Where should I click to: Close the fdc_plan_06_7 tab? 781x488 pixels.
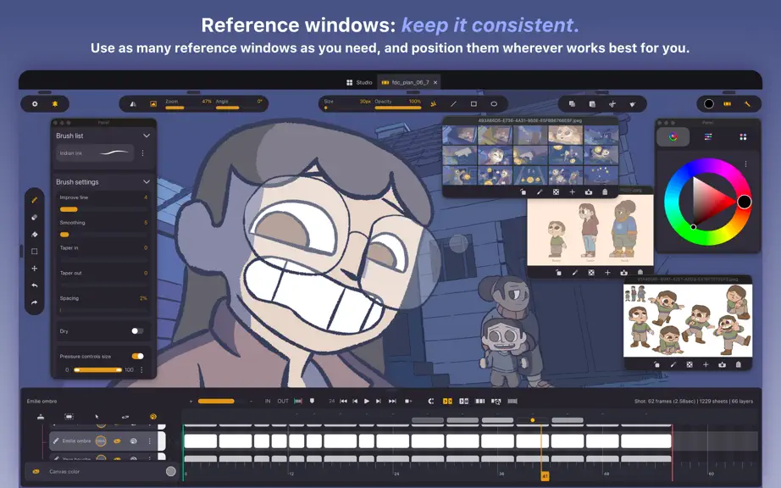point(435,83)
